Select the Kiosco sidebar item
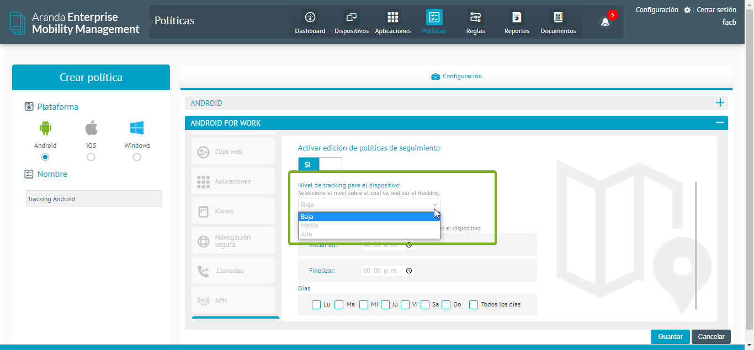754x350 pixels. point(233,211)
